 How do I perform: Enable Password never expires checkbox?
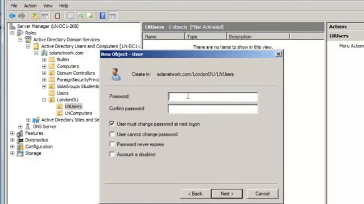tap(112, 144)
